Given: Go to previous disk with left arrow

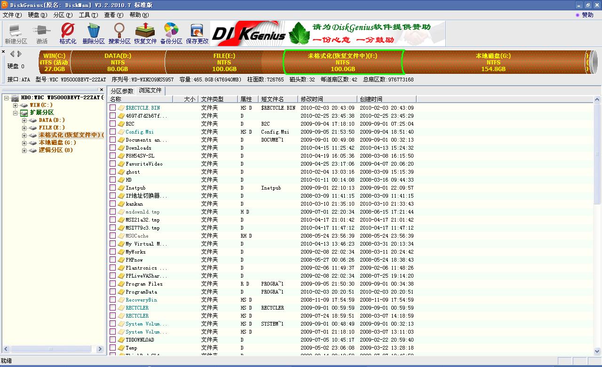Looking at the screenshot, I should coord(12,54).
